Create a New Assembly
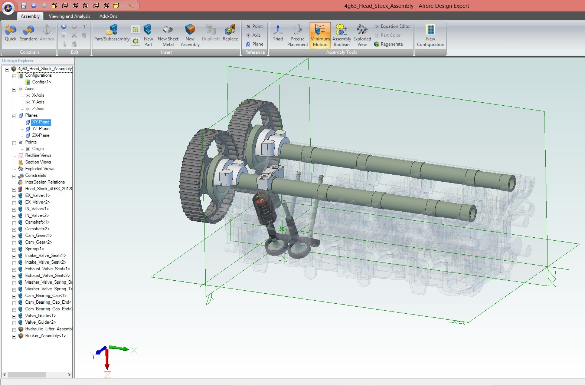The image size is (585, 386). click(x=190, y=35)
